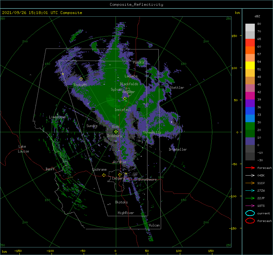
Task: Click the Calgary city label
Action: pyautogui.click(x=118, y=178)
